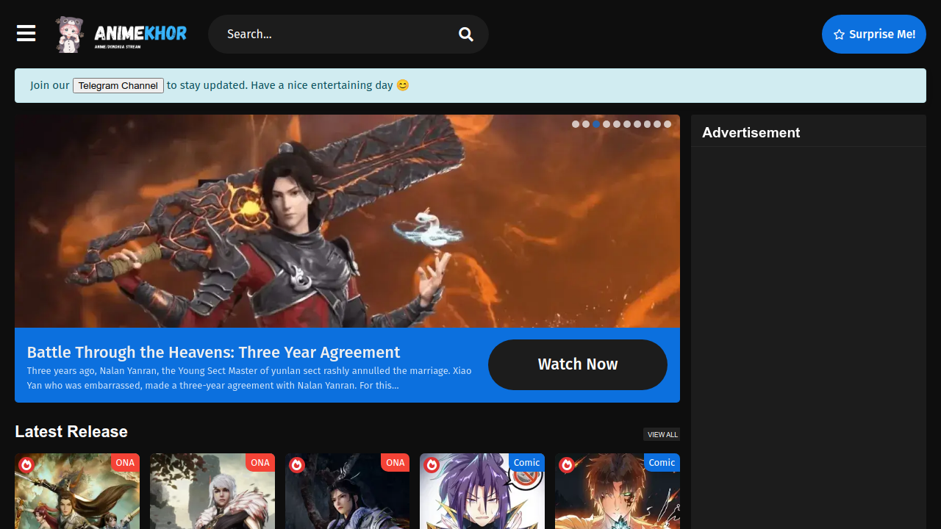Open the purple-haired Comic thumbnail
The height and width of the screenshot is (529, 941).
point(482,492)
